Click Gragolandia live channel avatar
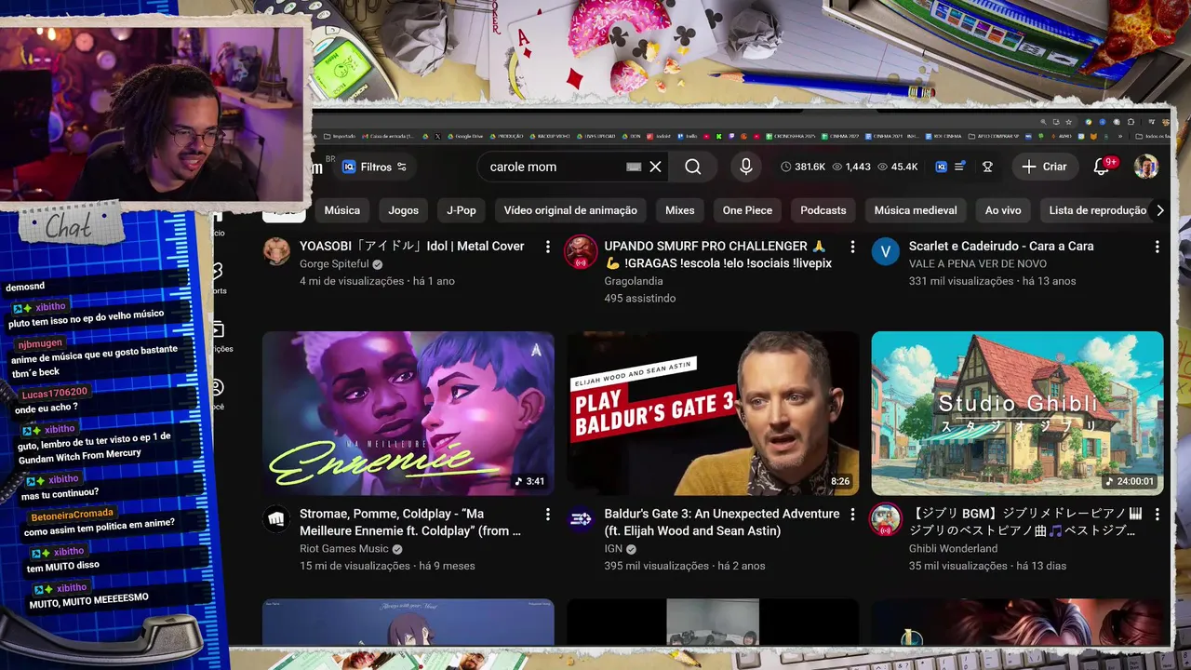Image resolution: width=1191 pixels, height=670 pixels. click(581, 251)
